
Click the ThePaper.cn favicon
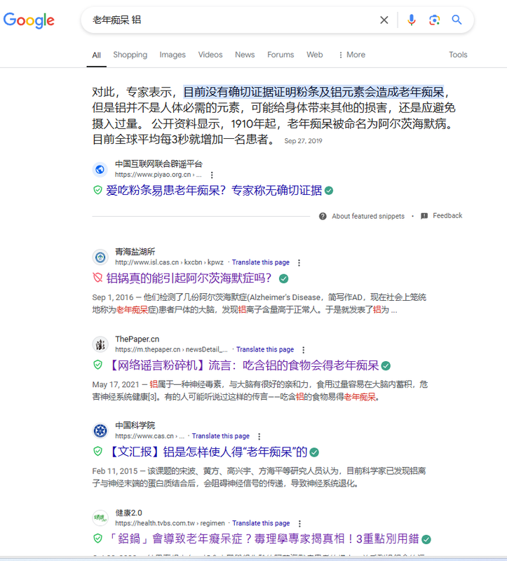(100, 344)
